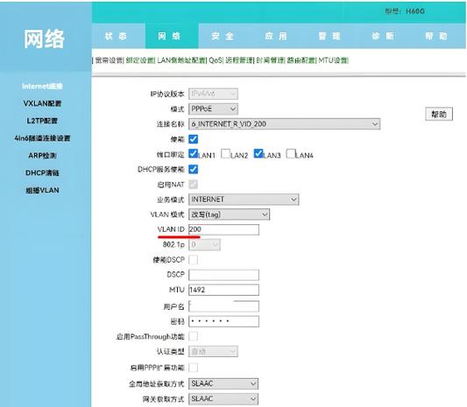The image size is (467, 407).
Task: Enable the 启用PassThrough功能 checkbox
Action: [x=194, y=336]
